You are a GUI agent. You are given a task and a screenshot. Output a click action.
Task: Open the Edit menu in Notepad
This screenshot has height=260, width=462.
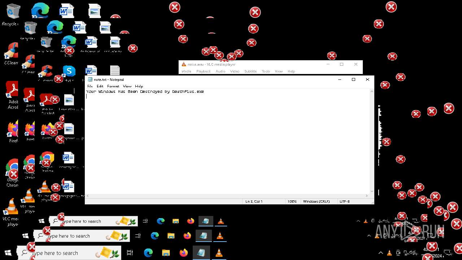(x=100, y=86)
